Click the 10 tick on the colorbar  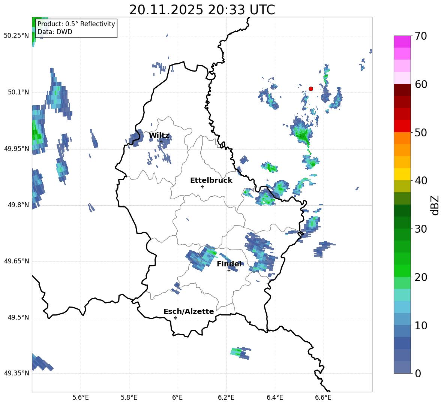pyautogui.click(x=421, y=325)
